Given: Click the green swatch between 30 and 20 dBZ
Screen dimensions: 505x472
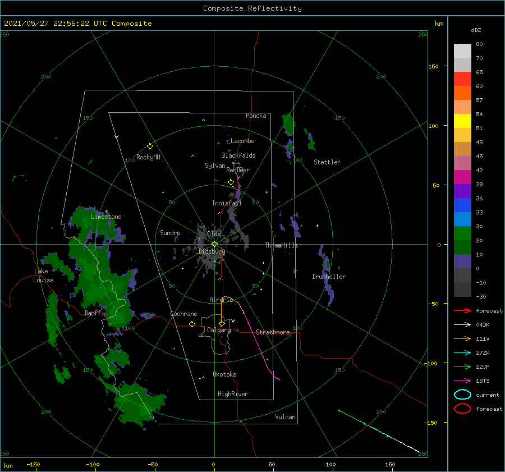Looking at the screenshot, I should [x=462, y=233].
